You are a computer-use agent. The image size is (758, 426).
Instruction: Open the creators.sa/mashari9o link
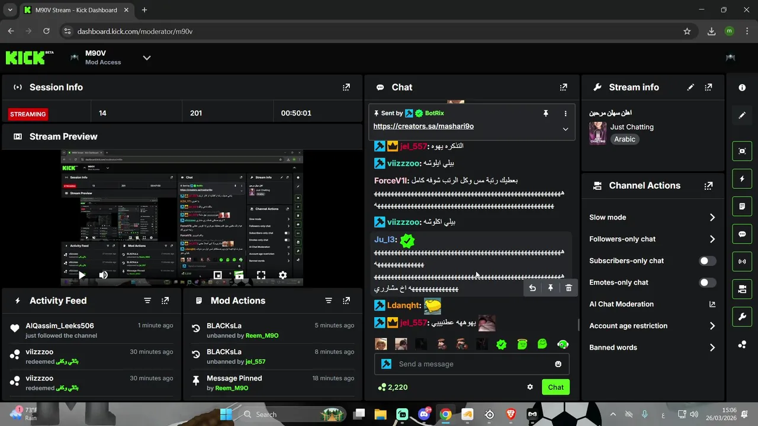click(423, 126)
